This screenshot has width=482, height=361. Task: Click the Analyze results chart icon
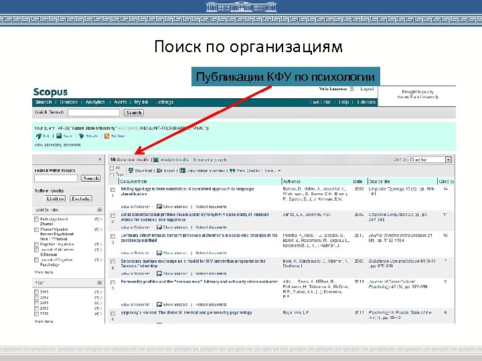point(157,160)
